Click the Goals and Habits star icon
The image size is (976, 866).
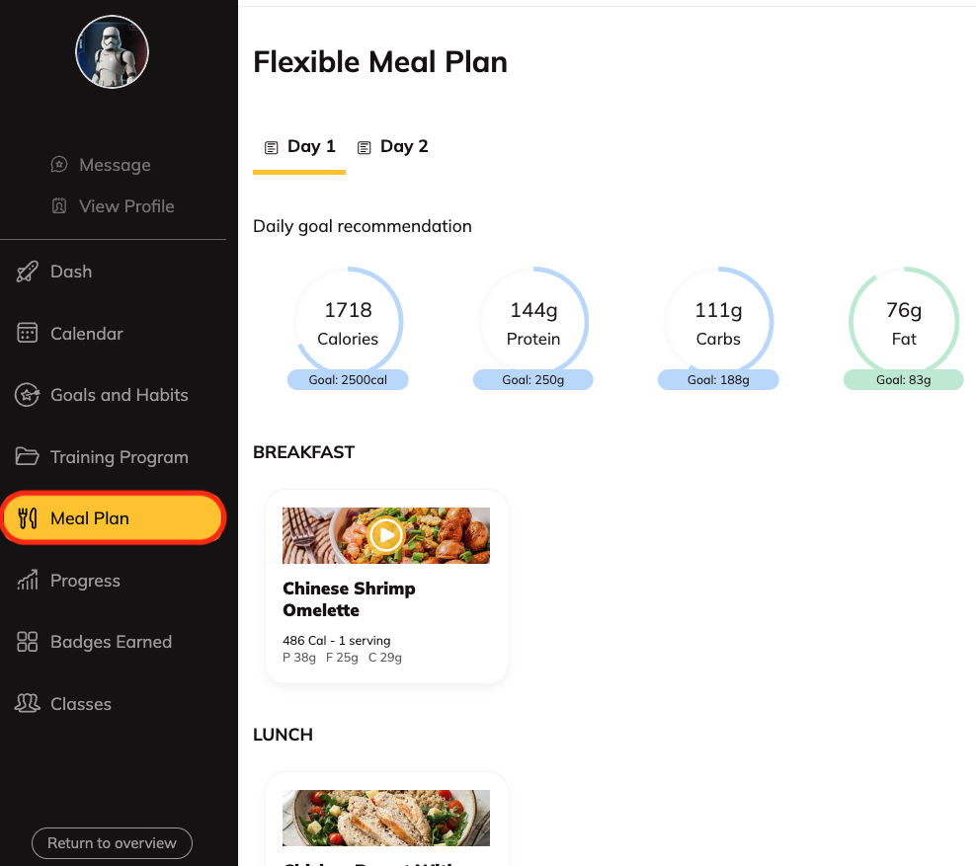click(x=27, y=394)
